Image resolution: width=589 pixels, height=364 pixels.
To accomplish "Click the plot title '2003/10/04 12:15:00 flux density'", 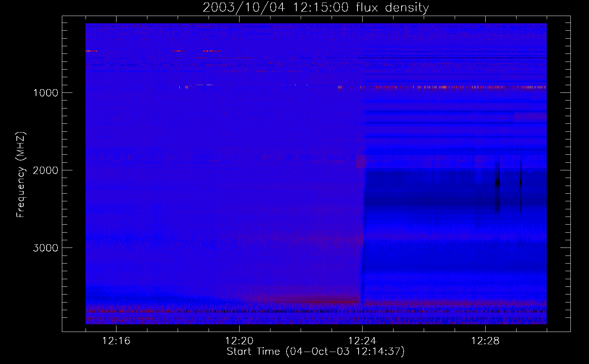I will click(316, 8).
